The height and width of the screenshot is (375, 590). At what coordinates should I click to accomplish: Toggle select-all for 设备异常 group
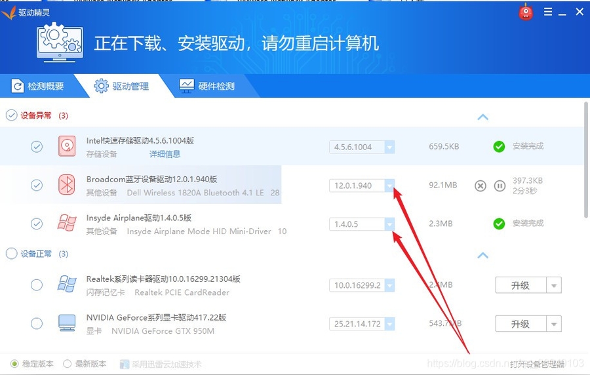click(x=11, y=115)
